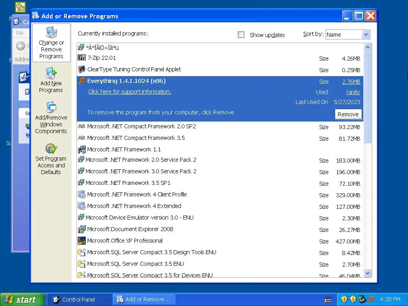Click Add or Remove taskbar button
This screenshot has width=408, height=306.
[x=144, y=300]
